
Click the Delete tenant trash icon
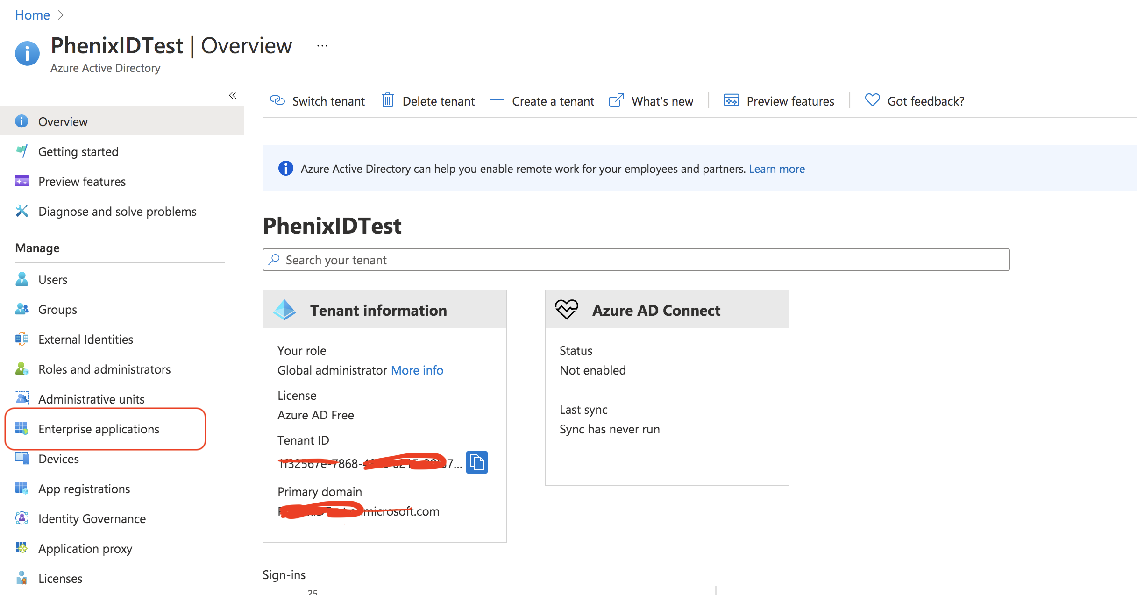[387, 100]
